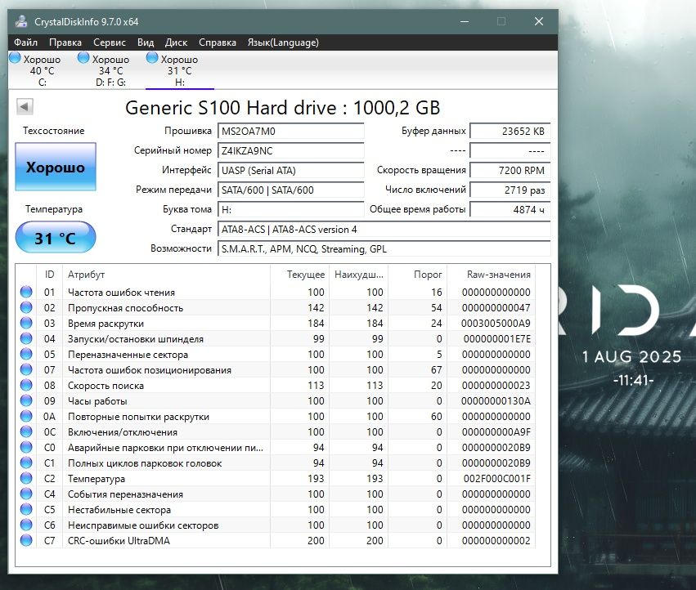Click the previous disk arrow button
The height and width of the screenshot is (590, 696).
pos(25,106)
